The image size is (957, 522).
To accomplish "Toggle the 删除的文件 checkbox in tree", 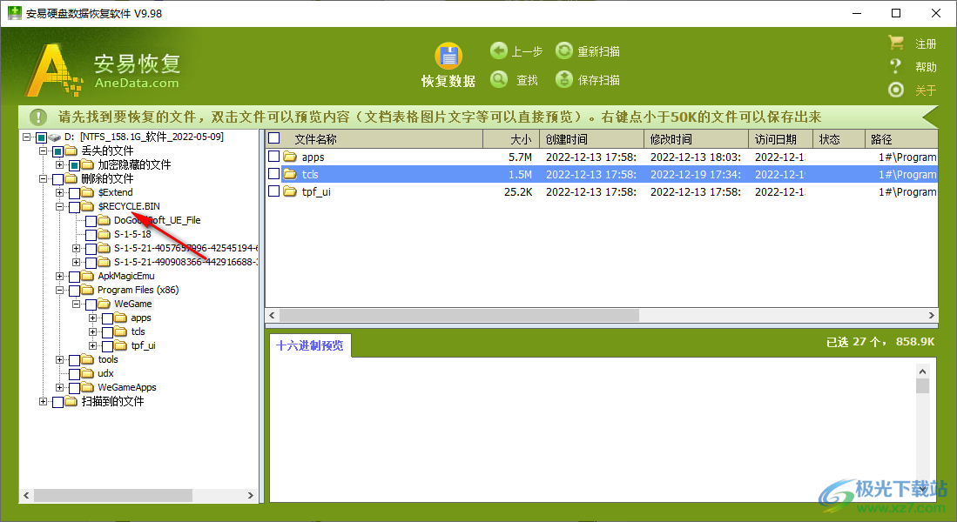I will click(x=58, y=179).
